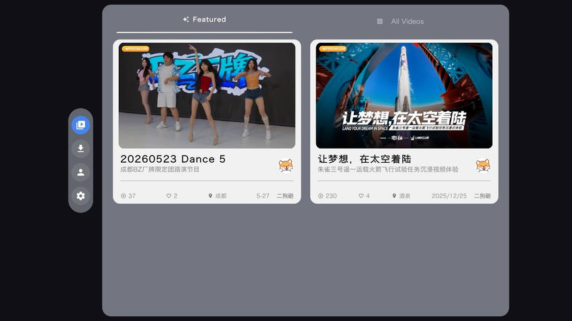Click the location text "酒泉"
The image size is (572, 321).
coord(405,196)
